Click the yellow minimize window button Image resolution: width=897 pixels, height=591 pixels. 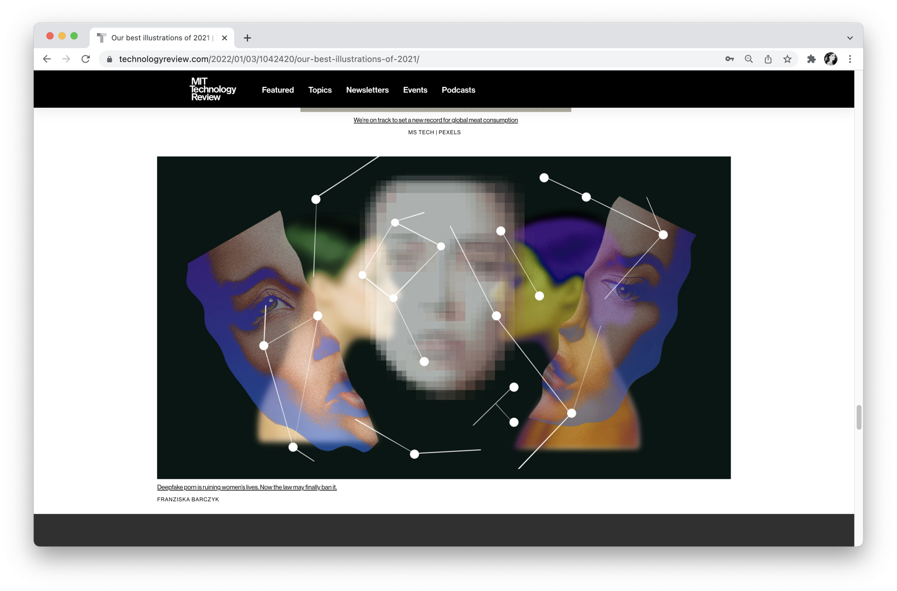click(x=62, y=36)
